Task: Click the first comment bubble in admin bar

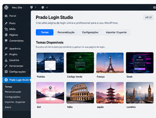Action: (x=31, y=7)
